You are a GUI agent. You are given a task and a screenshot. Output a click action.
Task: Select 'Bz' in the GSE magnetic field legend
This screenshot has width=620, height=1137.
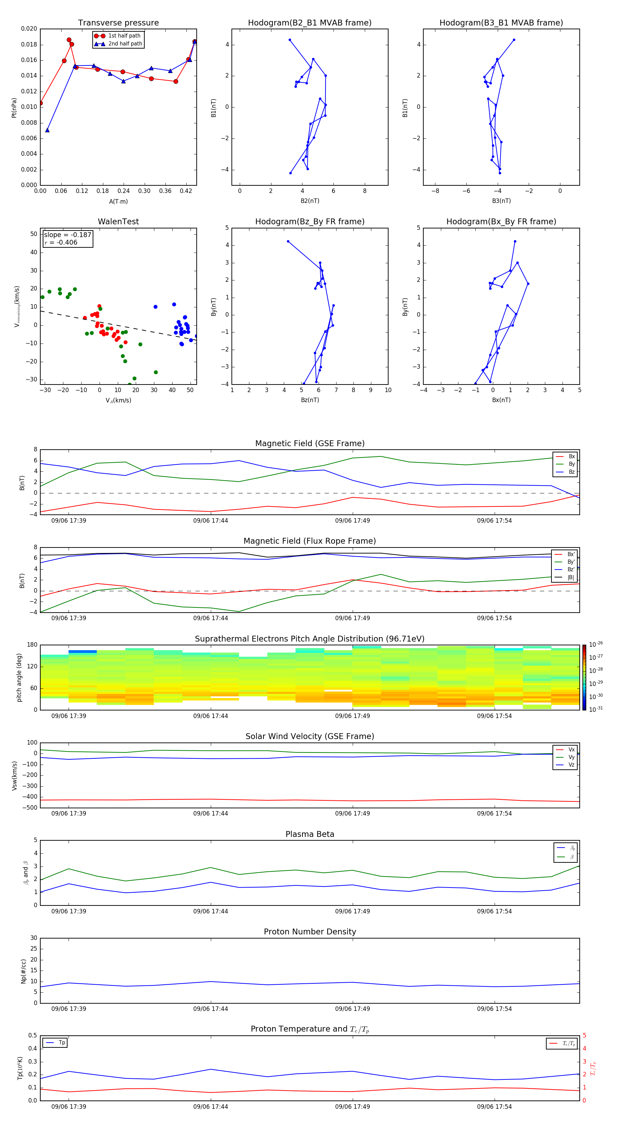pos(565,472)
